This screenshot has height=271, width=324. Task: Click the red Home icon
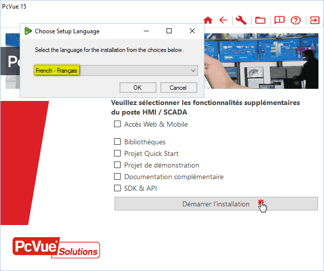pos(208,20)
